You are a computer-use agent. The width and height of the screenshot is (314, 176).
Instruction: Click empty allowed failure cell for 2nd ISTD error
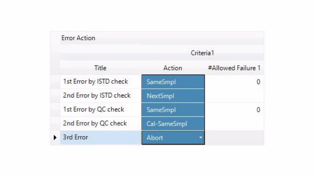click(x=234, y=96)
